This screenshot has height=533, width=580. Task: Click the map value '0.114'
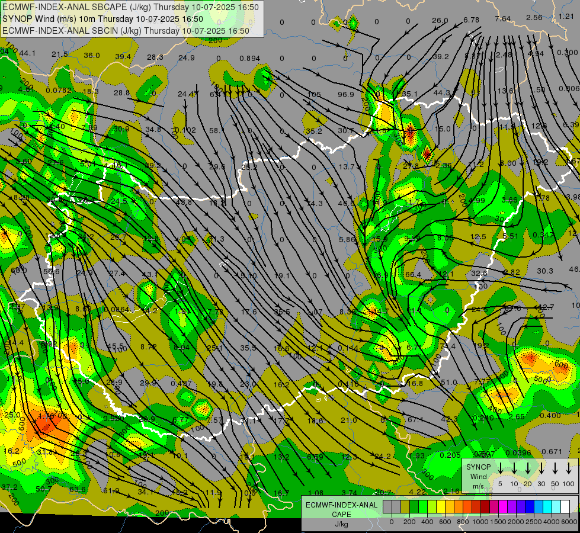pos(348,348)
